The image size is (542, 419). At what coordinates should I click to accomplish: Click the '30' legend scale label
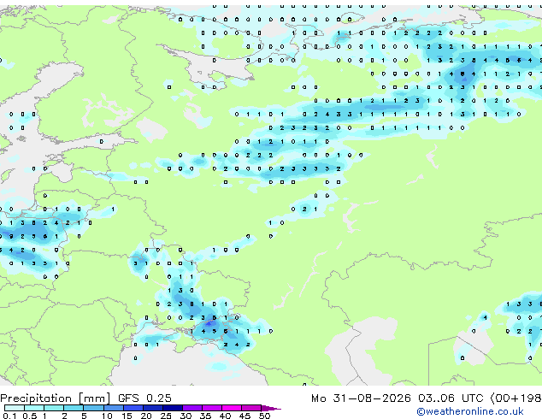[x=186, y=416]
